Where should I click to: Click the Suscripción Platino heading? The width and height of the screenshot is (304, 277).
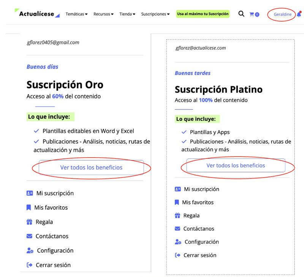tap(218, 89)
